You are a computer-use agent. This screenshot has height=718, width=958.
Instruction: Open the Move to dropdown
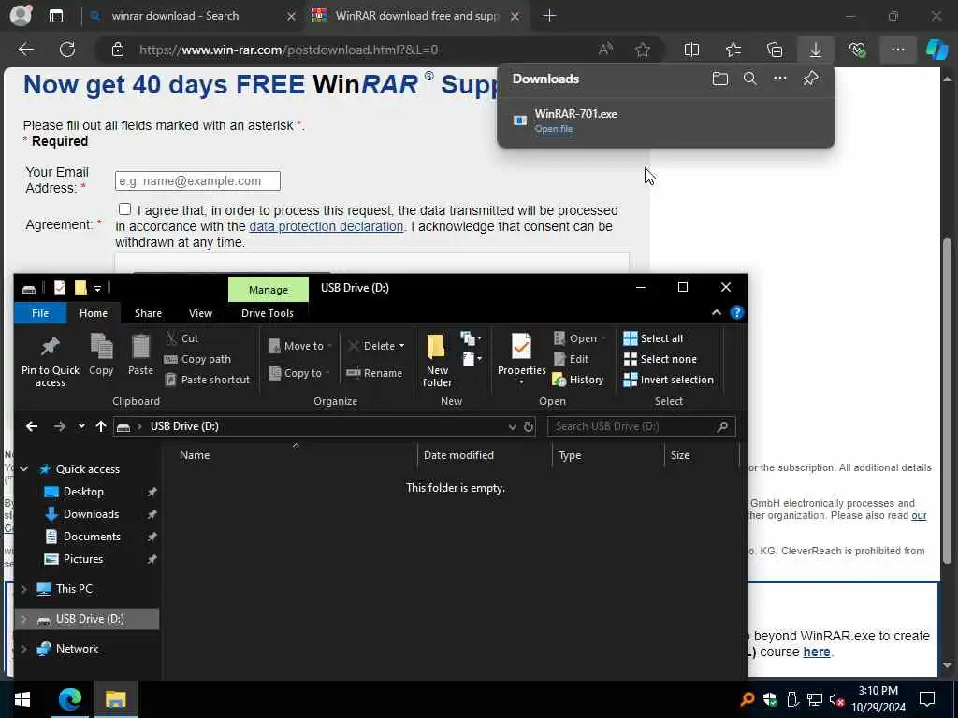300,346
